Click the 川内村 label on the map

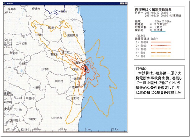58,81
